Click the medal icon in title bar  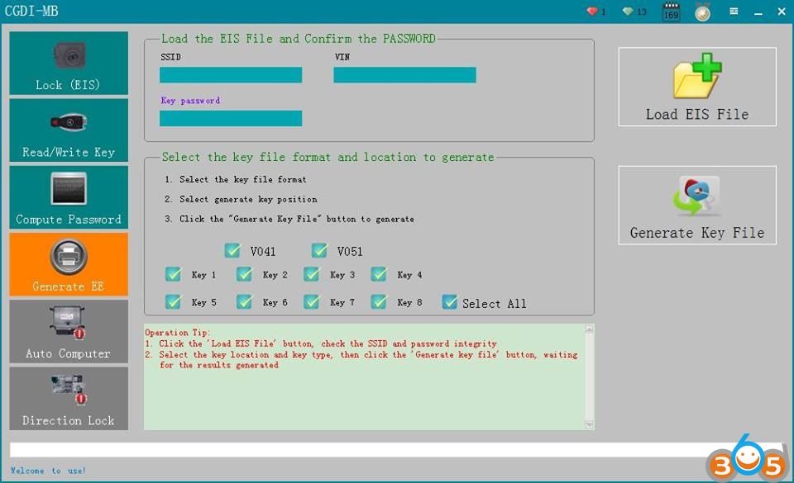click(702, 12)
